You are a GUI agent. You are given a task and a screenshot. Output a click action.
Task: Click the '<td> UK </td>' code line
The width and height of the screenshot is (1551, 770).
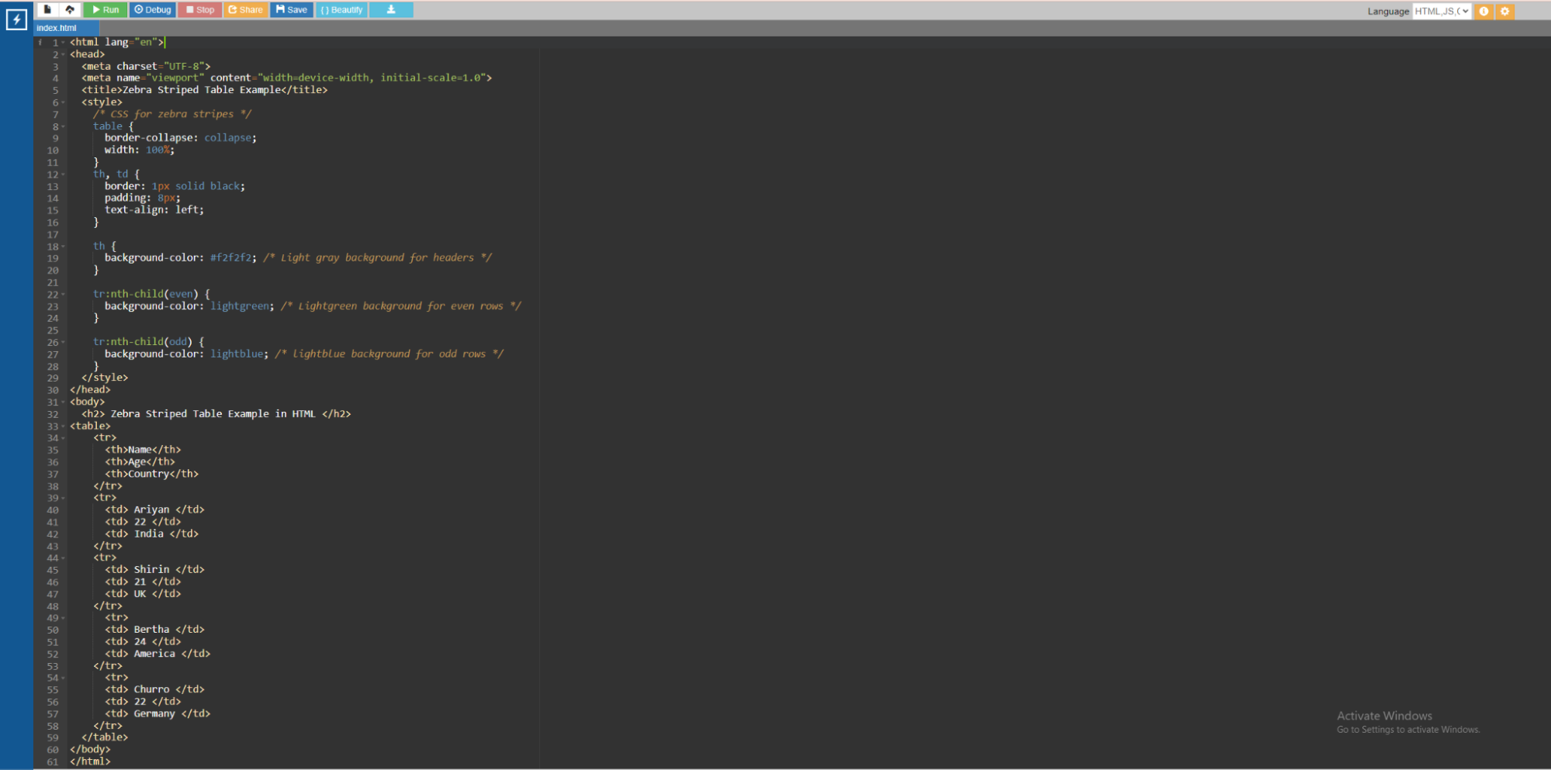tap(143, 594)
